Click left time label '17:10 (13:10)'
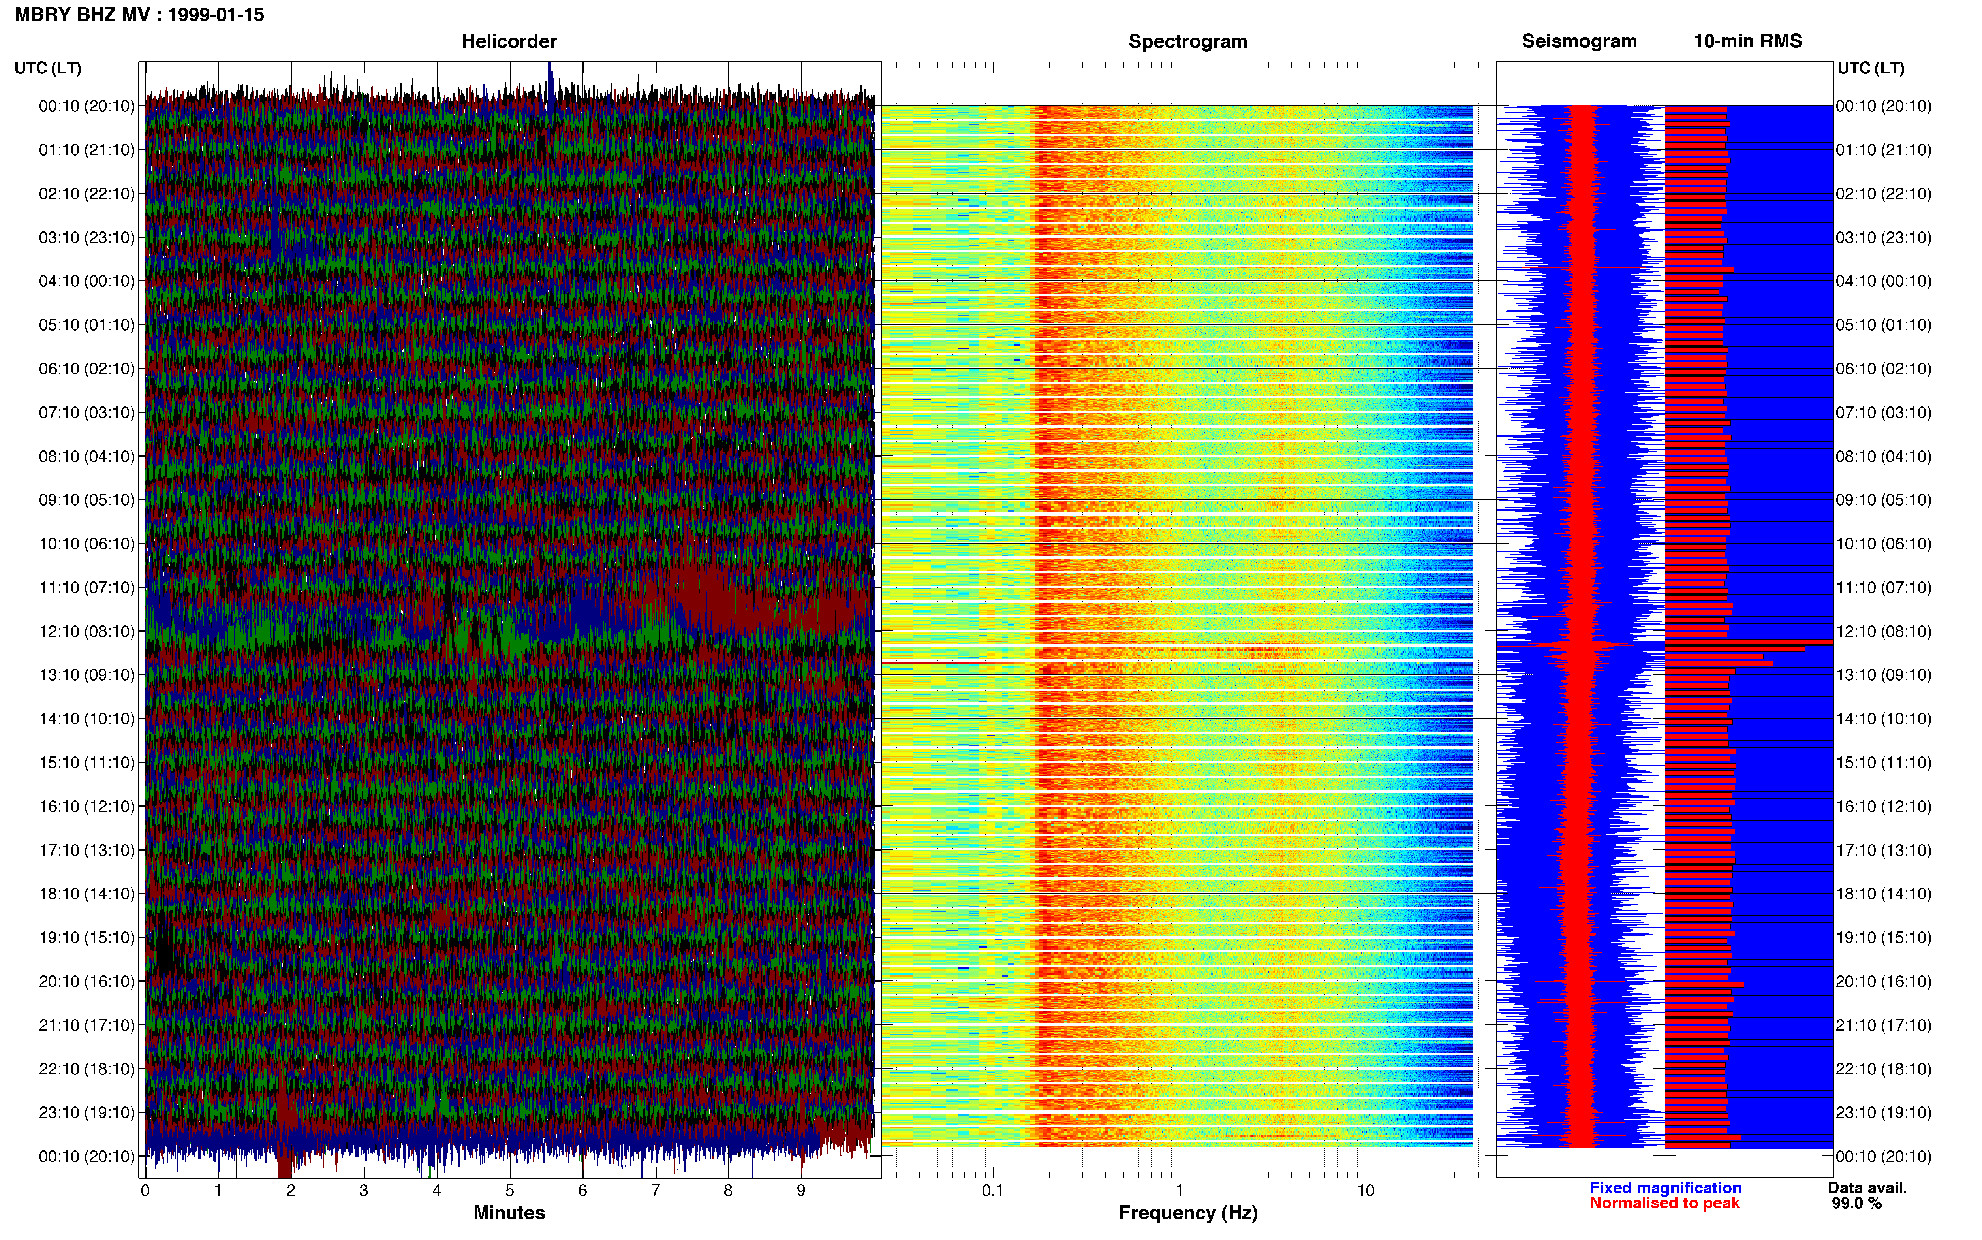Screen dimensions: 1982x1240 [x=87, y=851]
